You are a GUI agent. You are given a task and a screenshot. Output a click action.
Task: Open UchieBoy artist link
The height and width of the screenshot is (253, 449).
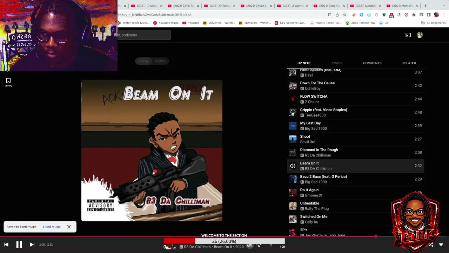[x=313, y=89]
